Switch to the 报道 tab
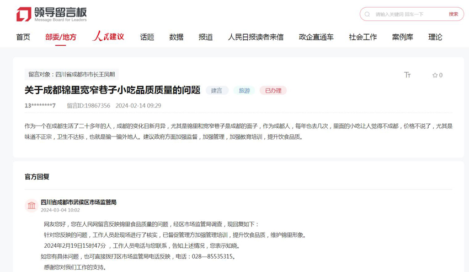Image resolution: width=469 pixels, height=272 pixels. click(x=205, y=37)
